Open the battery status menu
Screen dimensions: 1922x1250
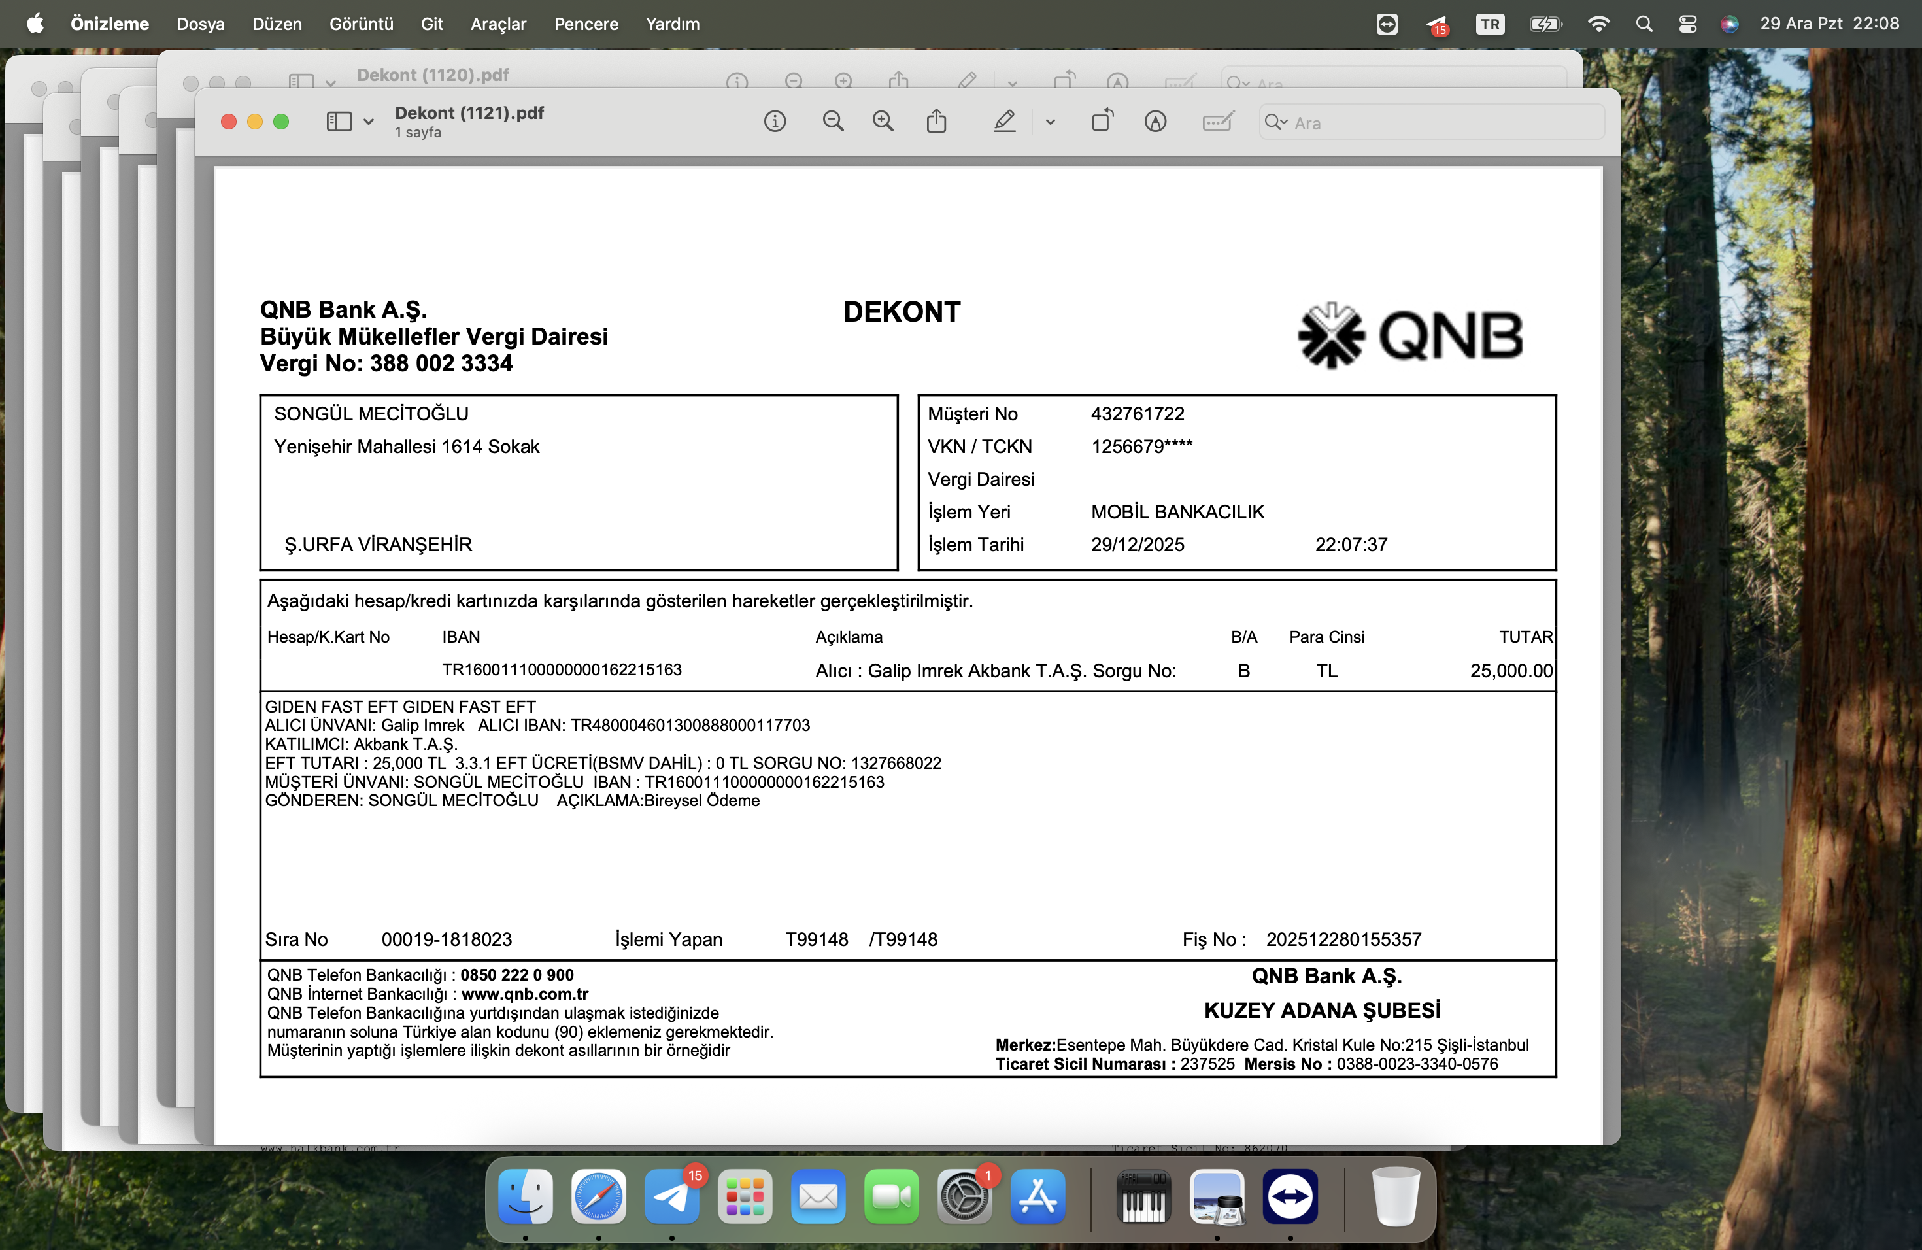[x=1545, y=24]
